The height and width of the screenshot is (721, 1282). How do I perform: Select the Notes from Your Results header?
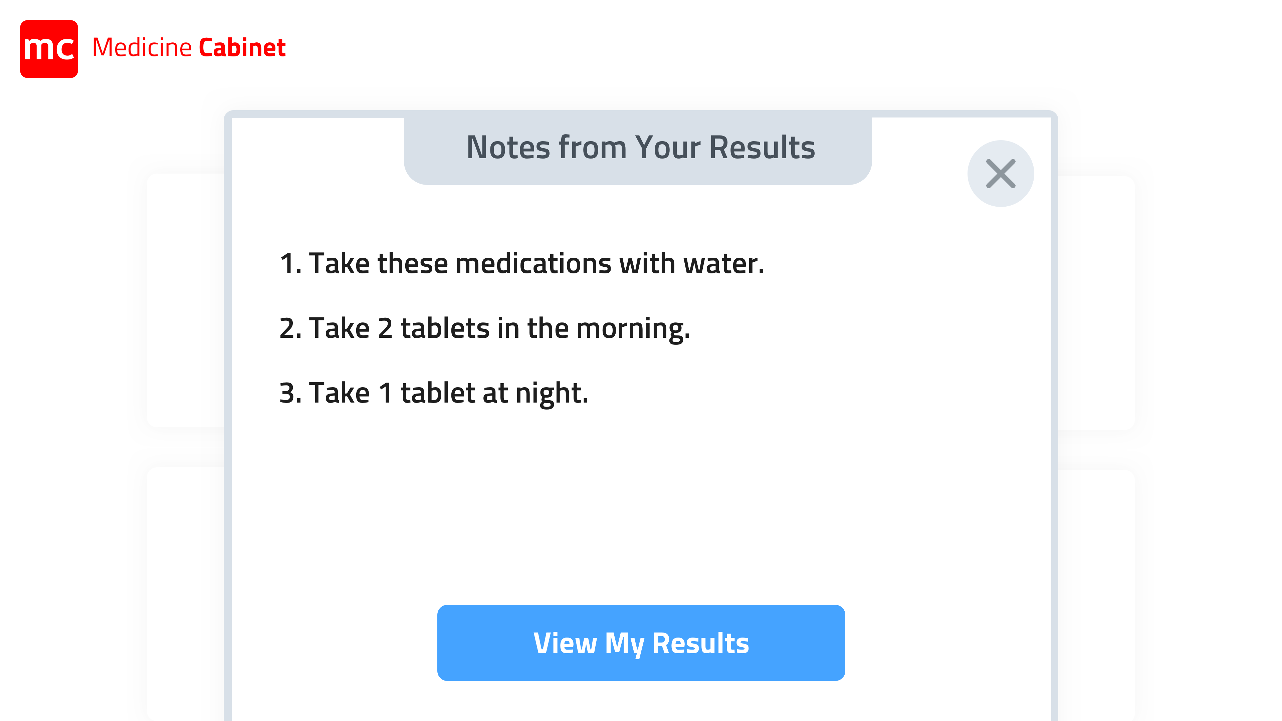(641, 148)
